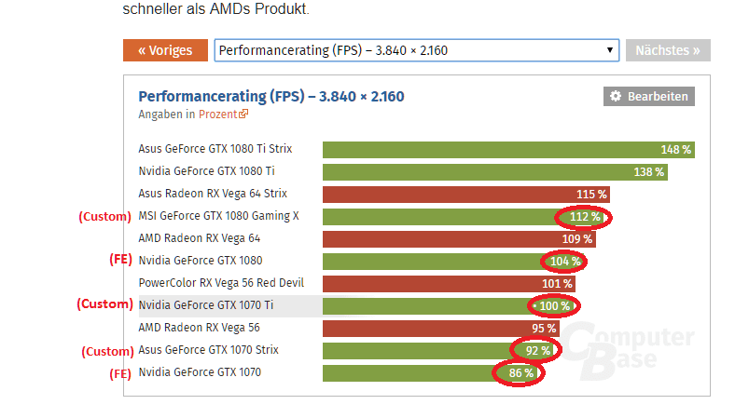This screenshot has height=418, width=749.
Task: Click the Angaben in caption text
Action: click(x=167, y=115)
